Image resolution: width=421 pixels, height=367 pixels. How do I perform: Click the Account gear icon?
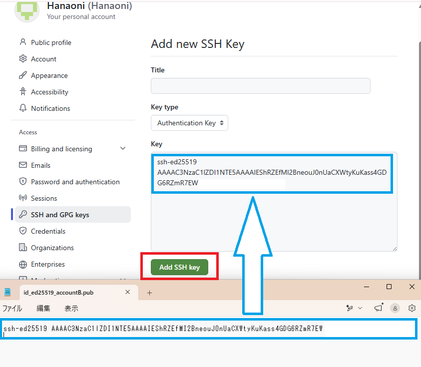pyautogui.click(x=23, y=59)
